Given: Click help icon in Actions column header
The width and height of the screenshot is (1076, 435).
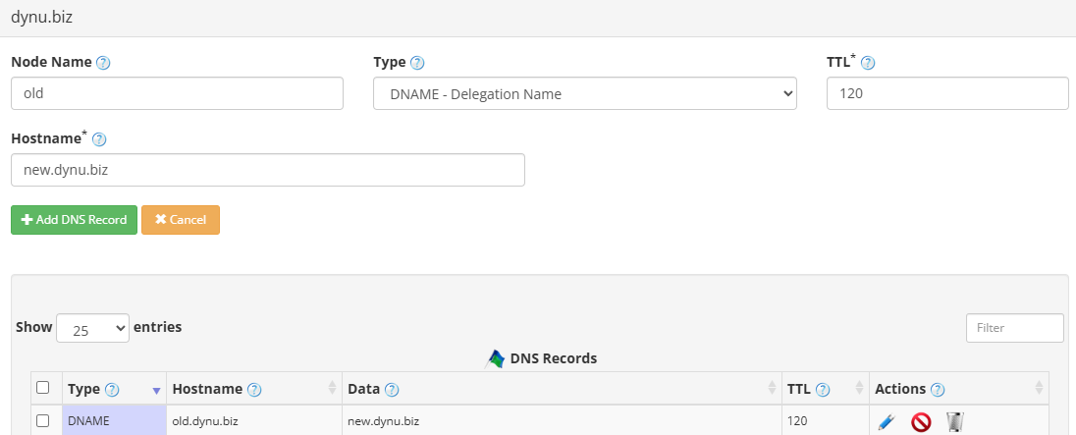Looking at the screenshot, I should click(x=938, y=390).
